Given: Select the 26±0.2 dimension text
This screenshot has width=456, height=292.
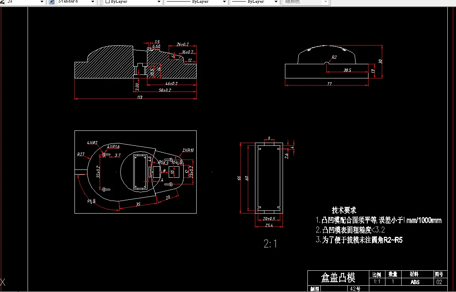Looking at the screenshot, I should click(x=182, y=44).
